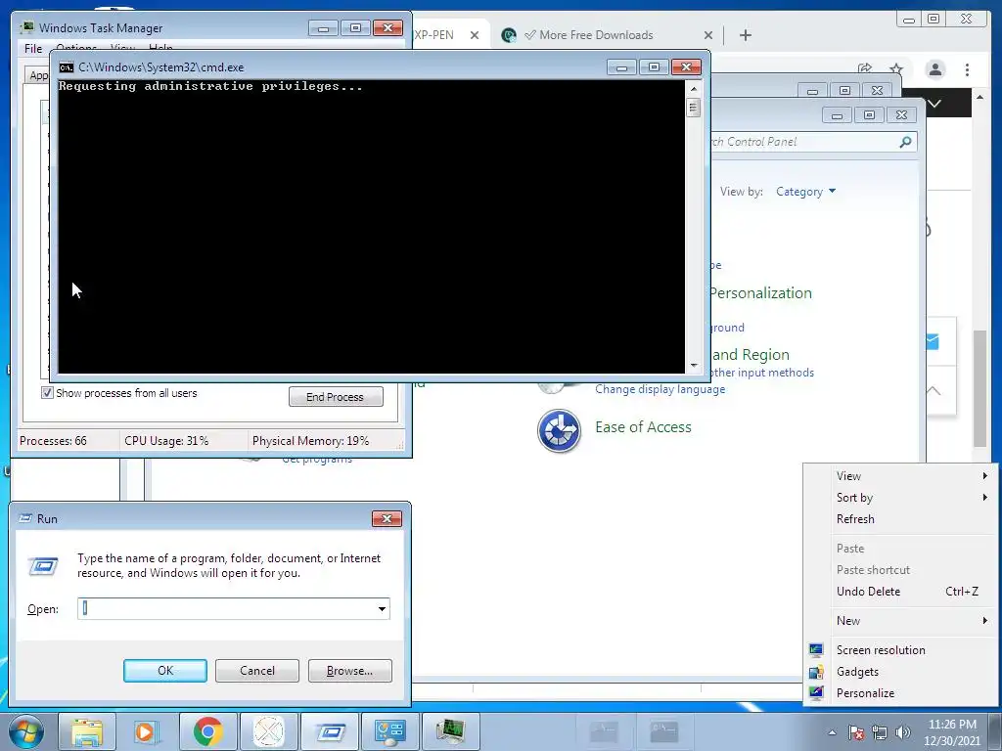Expand the Open combo box dropdown arrow
The height and width of the screenshot is (751, 1002).
point(382,608)
